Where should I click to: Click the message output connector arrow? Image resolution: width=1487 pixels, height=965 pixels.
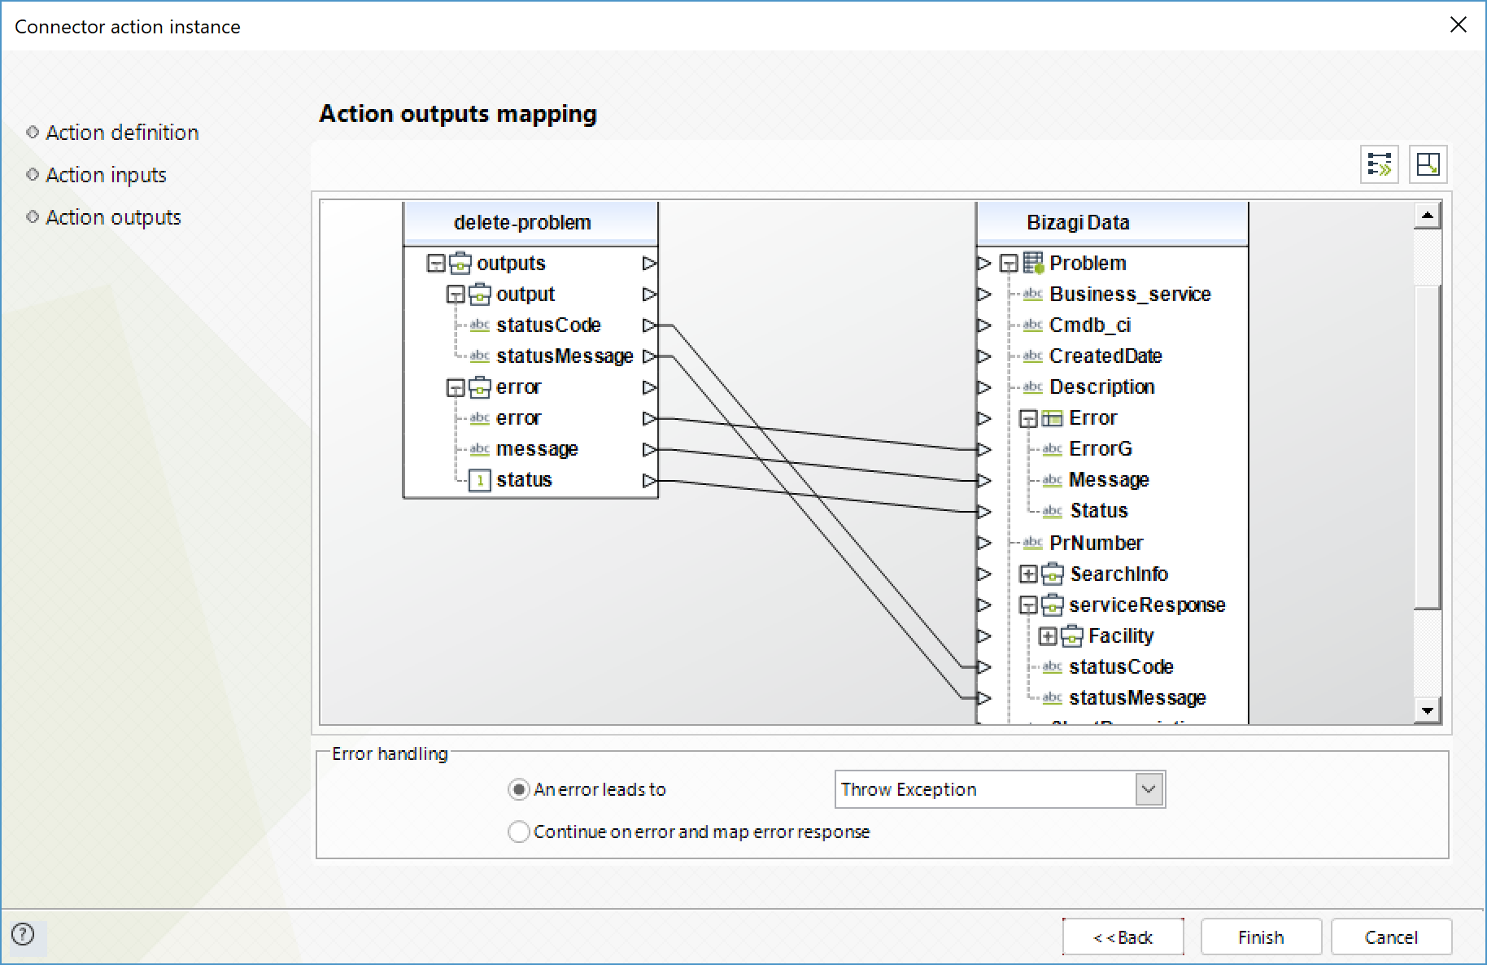click(649, 449)
